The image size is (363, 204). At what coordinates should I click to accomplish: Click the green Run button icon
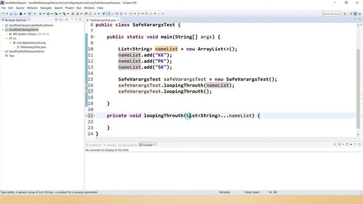click(48, 14)
